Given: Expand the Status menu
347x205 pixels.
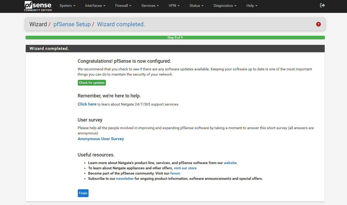Looking at the screenshot, I should point(196,6).
